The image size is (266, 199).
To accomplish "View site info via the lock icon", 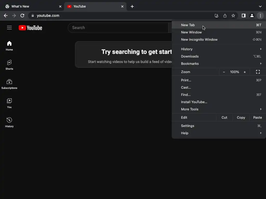I will (33, 16).
